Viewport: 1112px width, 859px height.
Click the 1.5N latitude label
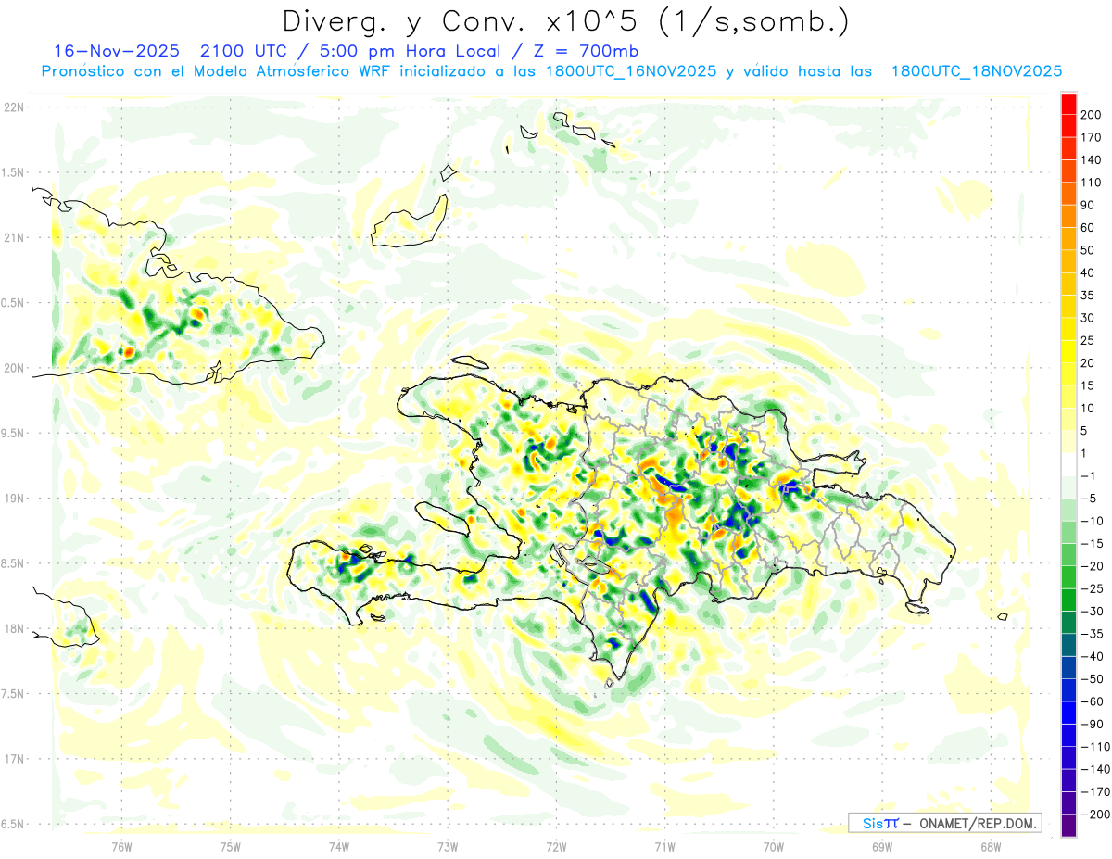pos(13,172)
